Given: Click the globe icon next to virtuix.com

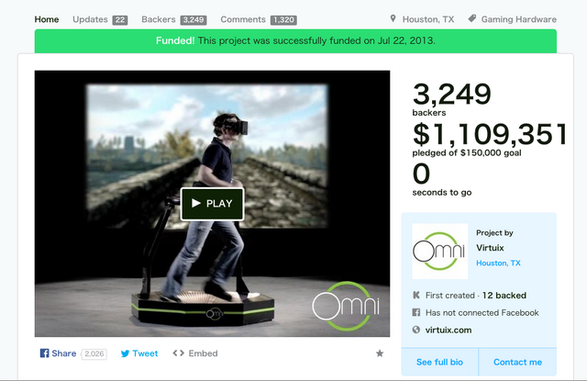Looking at the screenshot, I should coord(415,330).
